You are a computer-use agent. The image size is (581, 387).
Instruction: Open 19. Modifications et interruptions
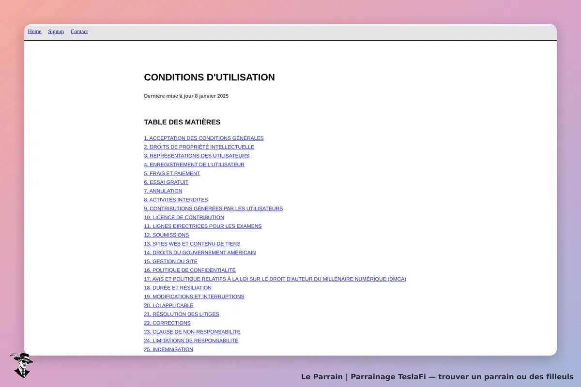click(194, 297)
